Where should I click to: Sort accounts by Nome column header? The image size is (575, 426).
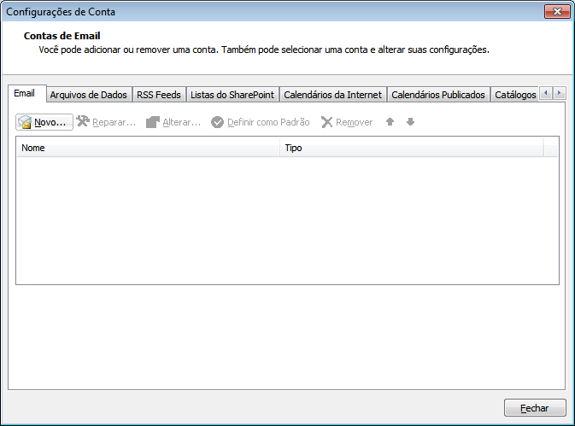(x=149, y=148)
